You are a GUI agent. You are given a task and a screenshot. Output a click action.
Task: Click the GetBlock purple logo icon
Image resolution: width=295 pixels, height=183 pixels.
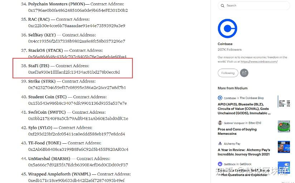(220, 164)
